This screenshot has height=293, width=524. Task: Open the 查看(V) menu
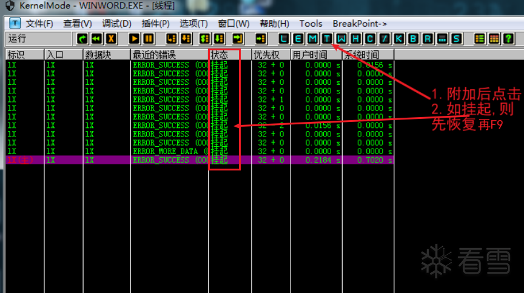click(78, 24)
